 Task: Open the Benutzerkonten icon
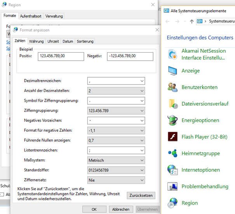(x=173, y=87)
